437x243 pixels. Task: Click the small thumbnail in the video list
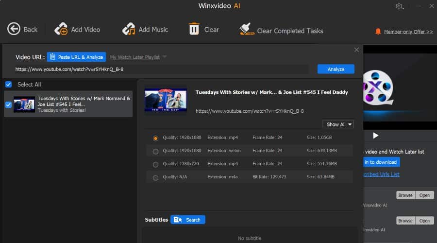click(24, 104)
